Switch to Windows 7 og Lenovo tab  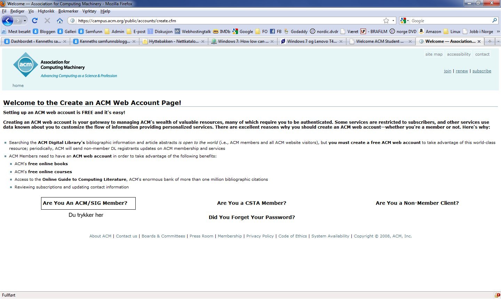point(312,41)
